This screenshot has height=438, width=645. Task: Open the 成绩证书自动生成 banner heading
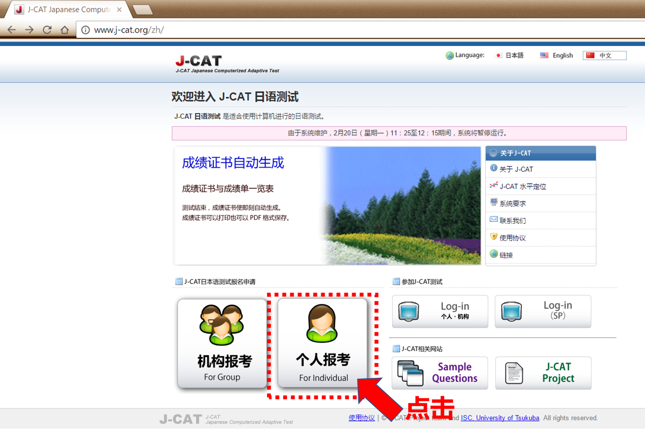pos(233,163)
